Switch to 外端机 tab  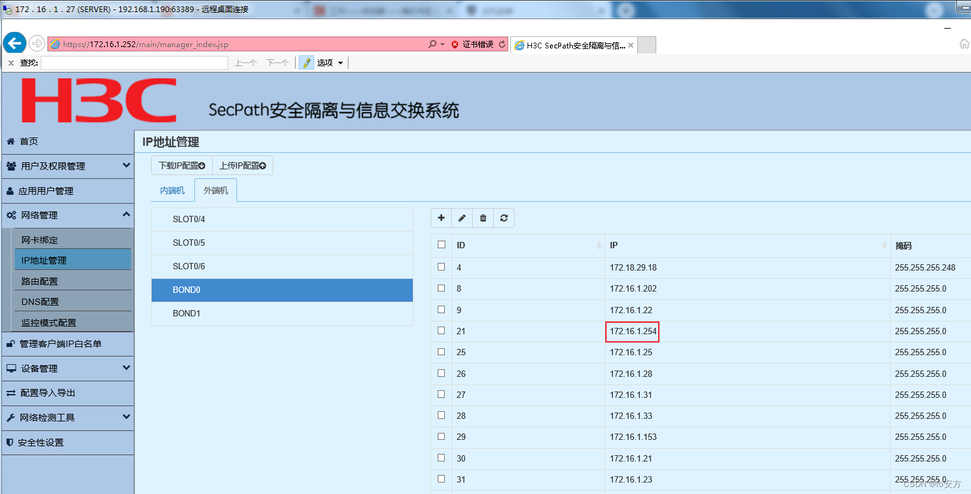tap(215, 190)
